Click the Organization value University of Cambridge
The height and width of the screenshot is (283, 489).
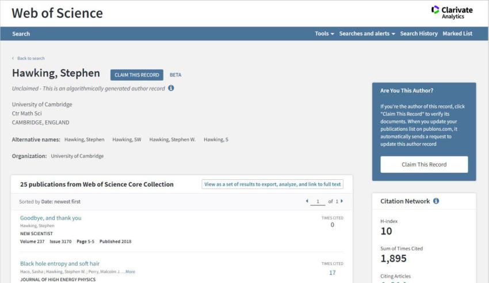(x=77, y=156)
